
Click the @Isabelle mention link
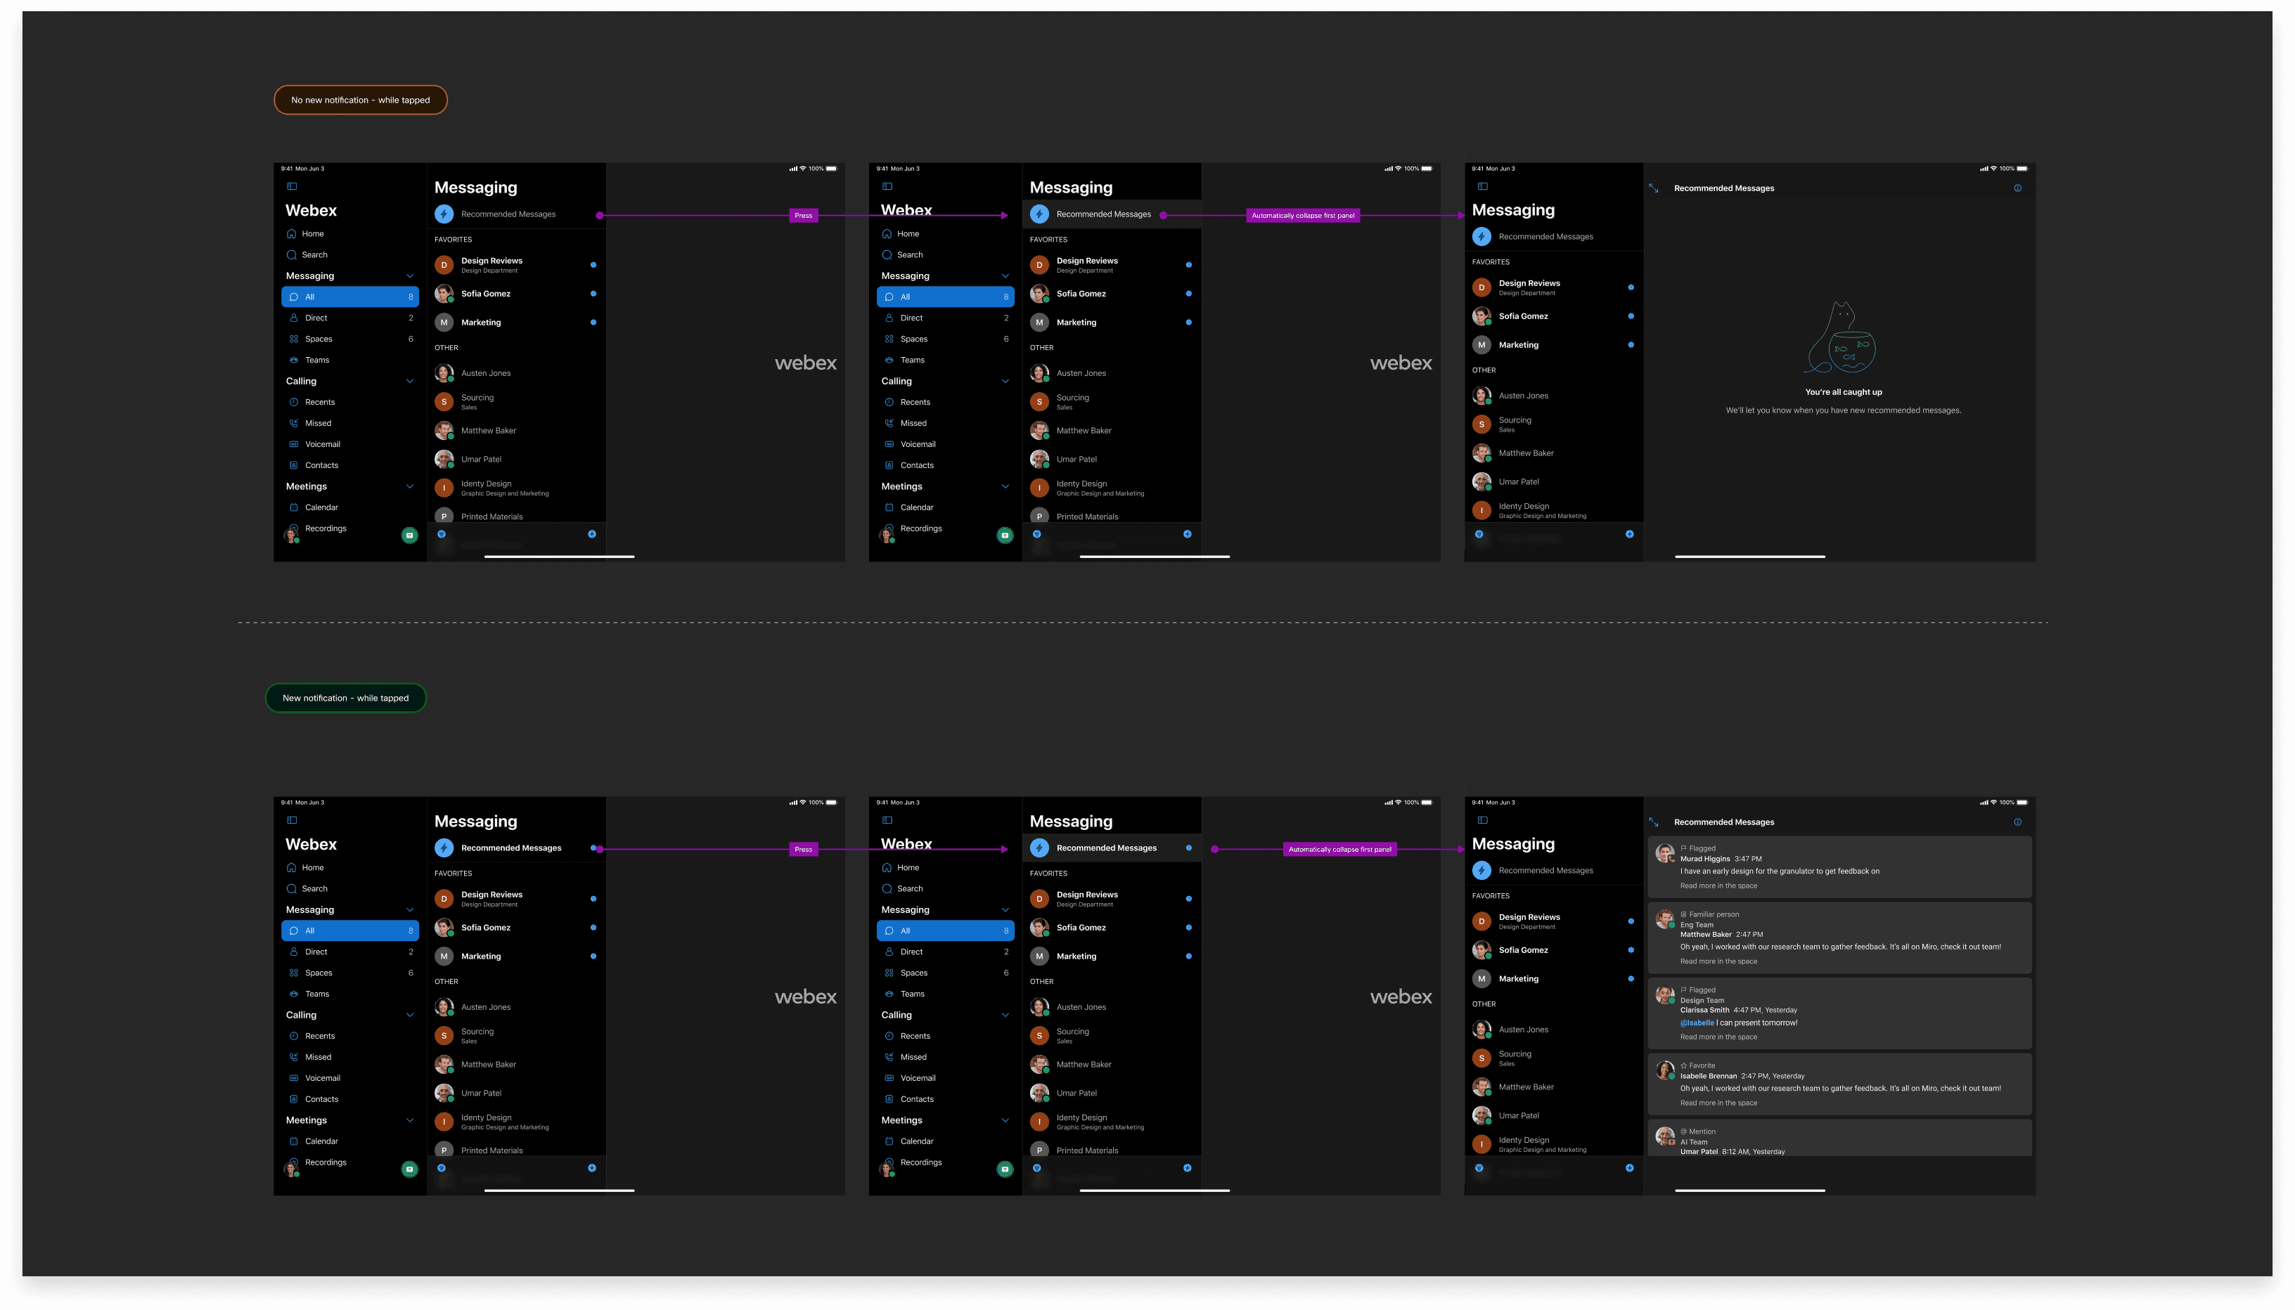click(1697, 1022)
